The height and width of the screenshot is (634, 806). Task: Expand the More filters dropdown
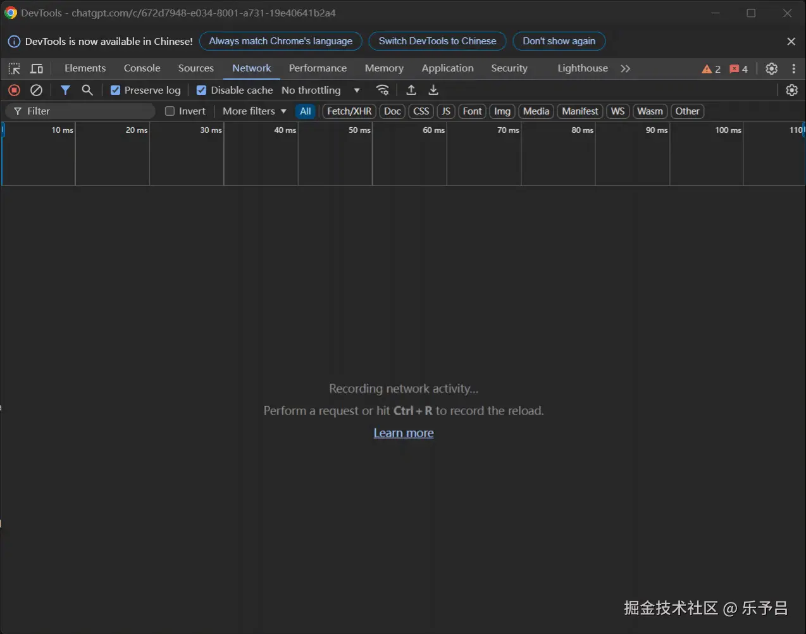[254, 111]
